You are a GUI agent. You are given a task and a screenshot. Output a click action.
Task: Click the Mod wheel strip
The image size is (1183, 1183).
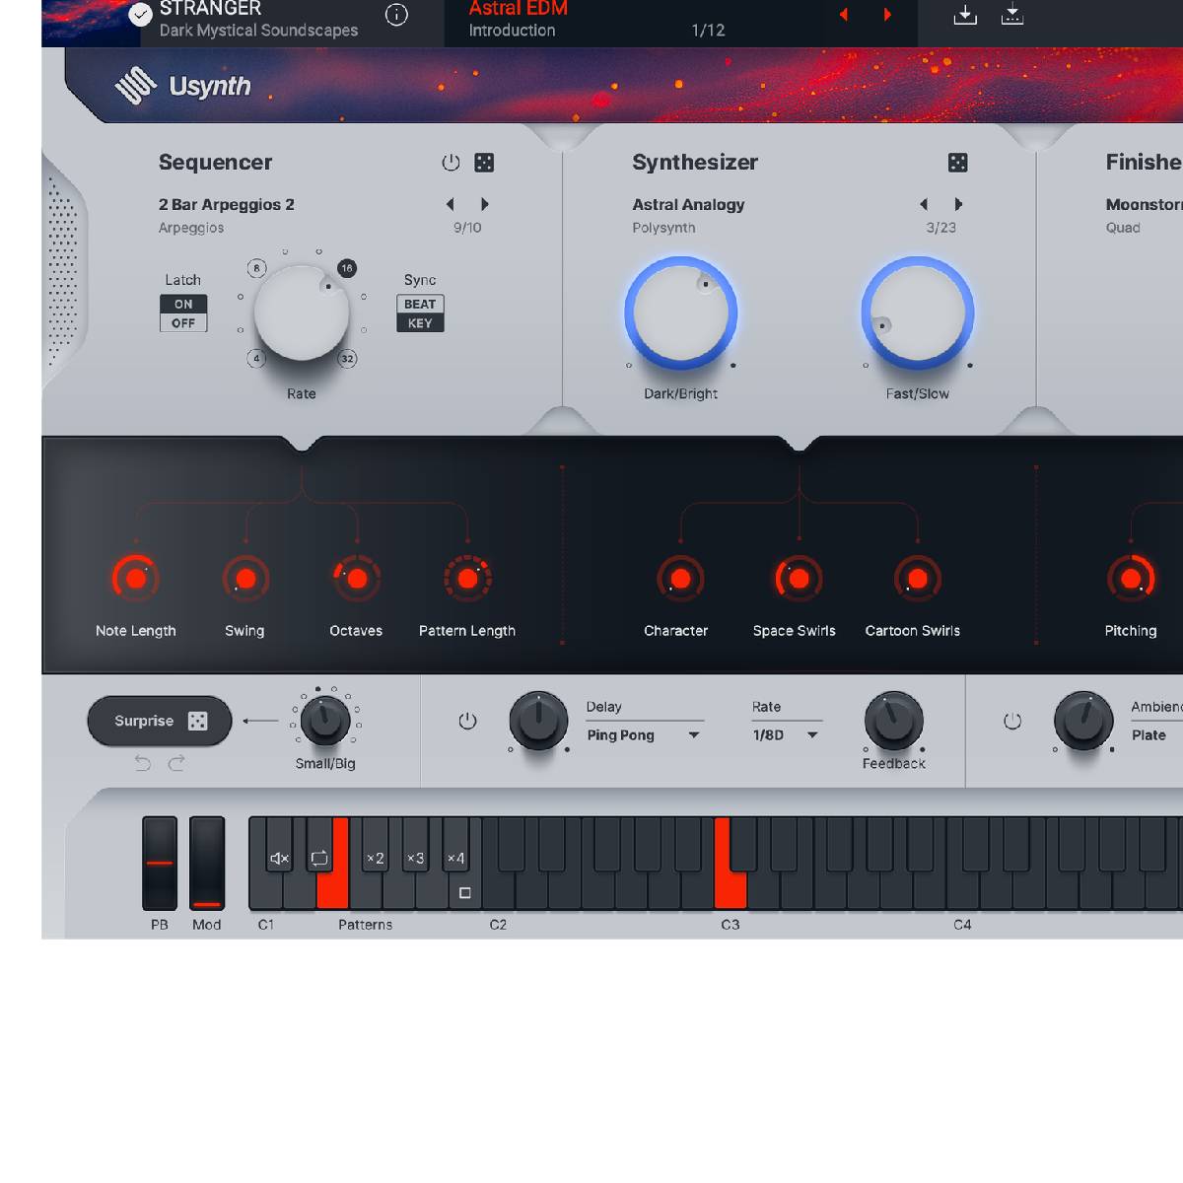pyautogui.click(x=207, y=863)
